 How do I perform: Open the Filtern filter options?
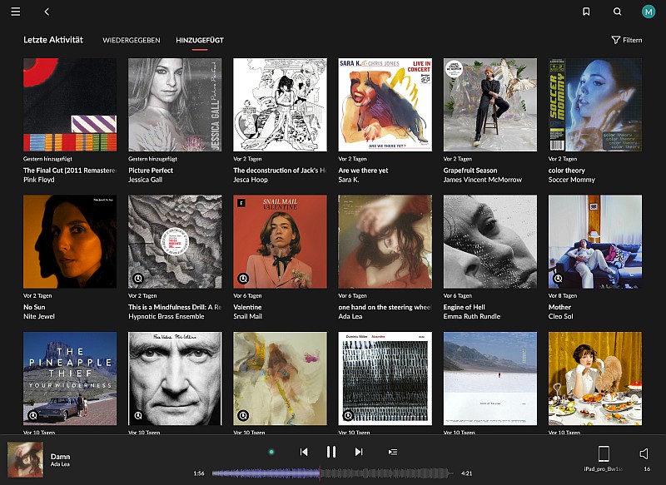(626, 40)
